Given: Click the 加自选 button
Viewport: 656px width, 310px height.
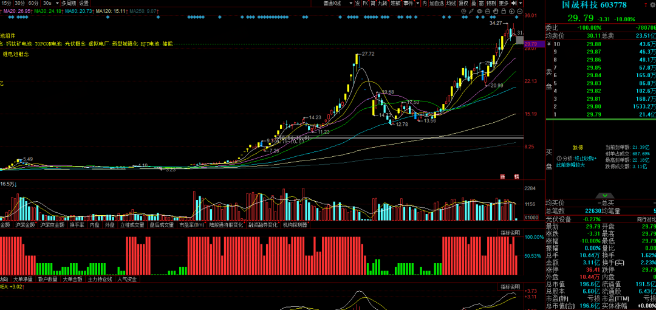Looking at the screenshot, I should [436, 3].
